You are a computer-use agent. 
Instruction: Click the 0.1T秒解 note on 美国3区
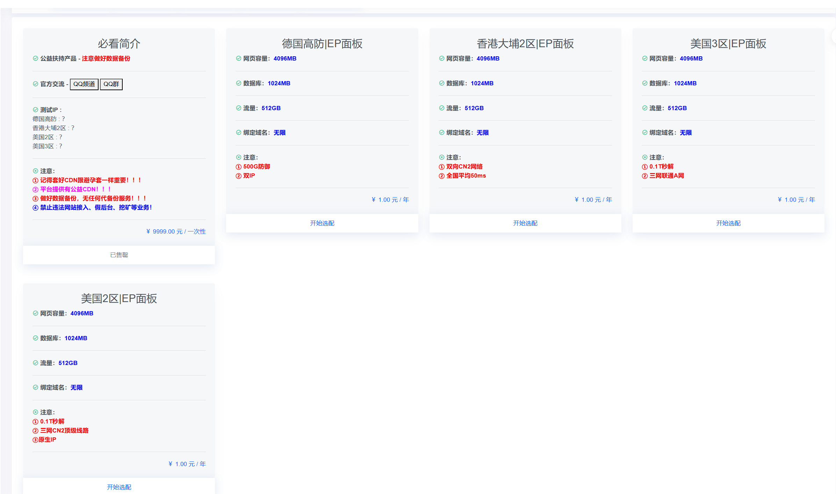coord(661,166)
